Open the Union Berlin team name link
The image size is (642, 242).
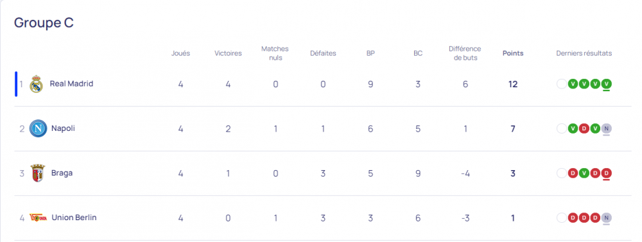point(74,218)
